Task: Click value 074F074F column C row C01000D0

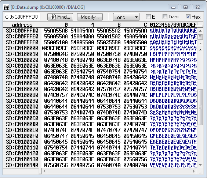Action: 135,124
